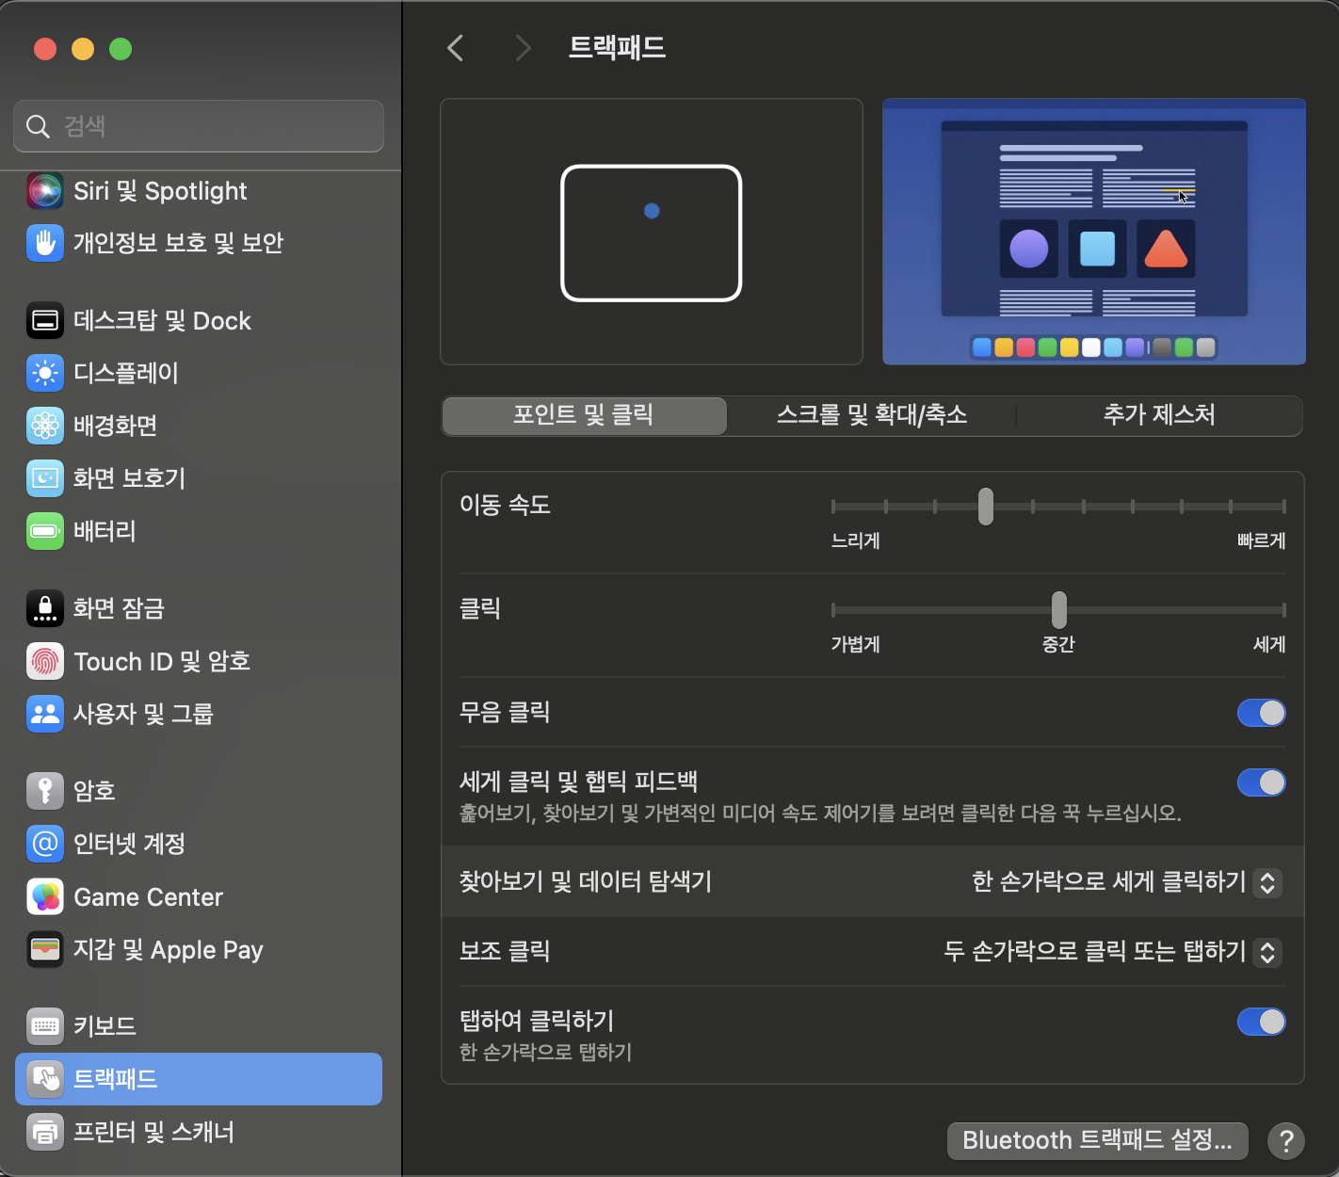Click Bluetooth 트랙패드 설정... button
The height and width of the screenshot is (1177, 1339).
[1097, 1141]
